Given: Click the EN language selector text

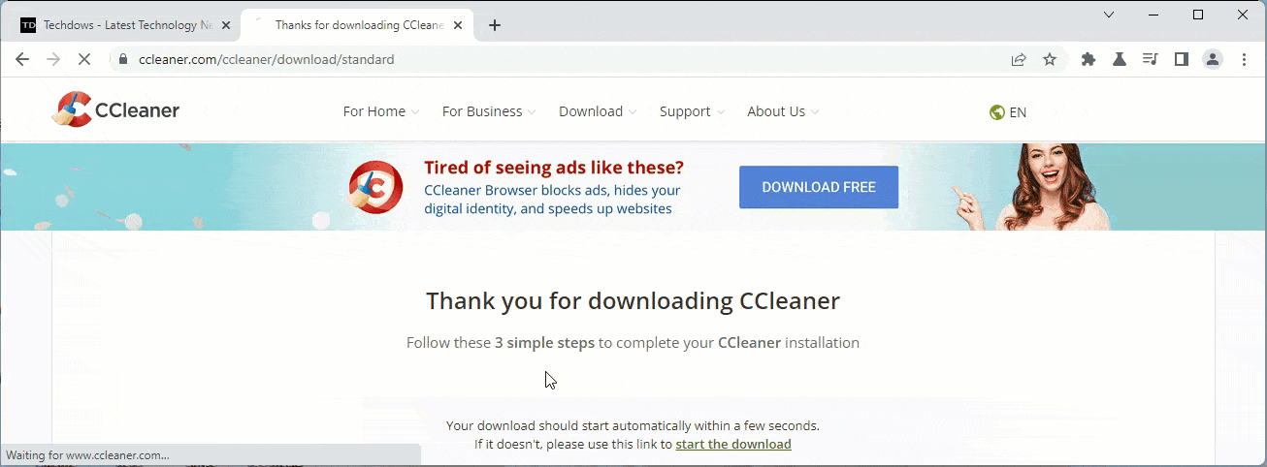Looking at the screenshot, I should point(1018,112).
